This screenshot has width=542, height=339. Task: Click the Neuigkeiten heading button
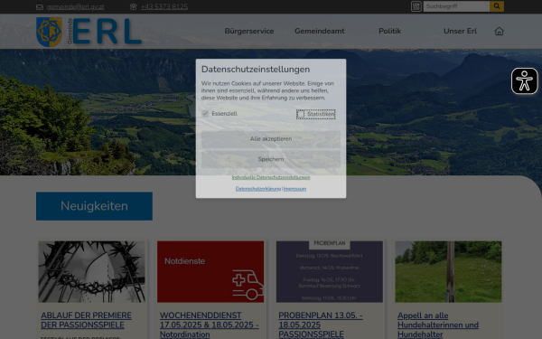tap(94, 206)
